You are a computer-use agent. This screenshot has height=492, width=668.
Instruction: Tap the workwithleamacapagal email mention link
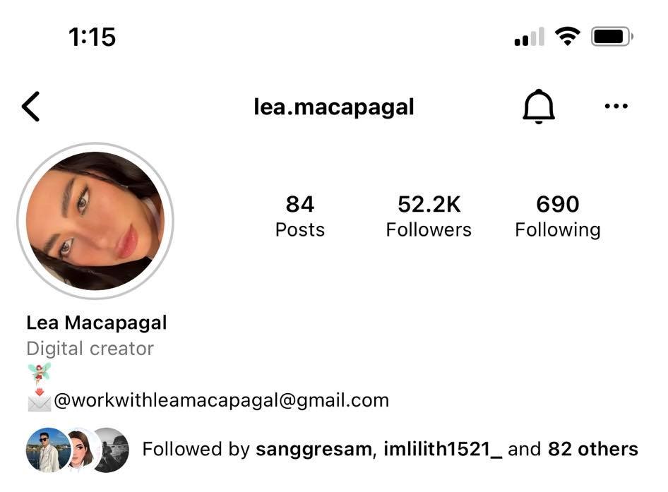[x=222, y=400]
